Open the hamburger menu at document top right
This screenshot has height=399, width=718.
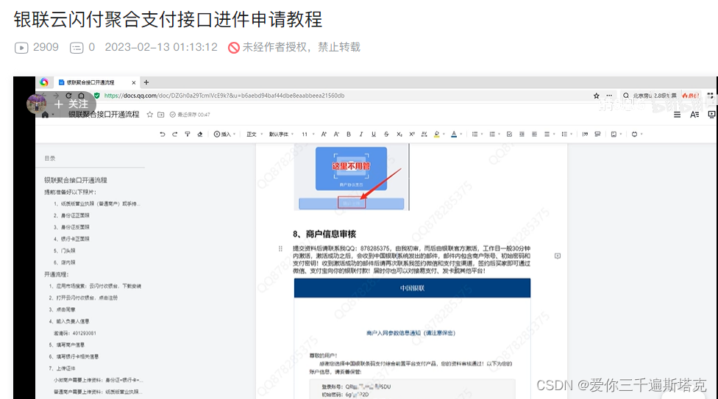(678, 115)
